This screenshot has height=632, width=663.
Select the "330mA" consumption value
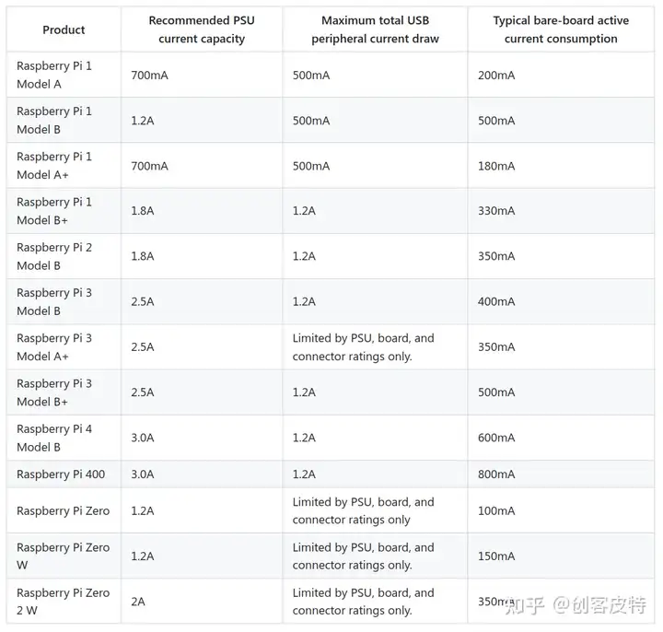tap(496, 211)
